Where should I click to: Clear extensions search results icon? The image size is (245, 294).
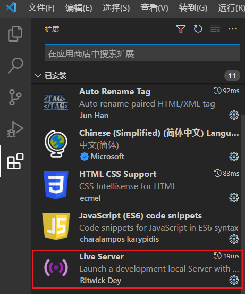click(x=215, y=29)
